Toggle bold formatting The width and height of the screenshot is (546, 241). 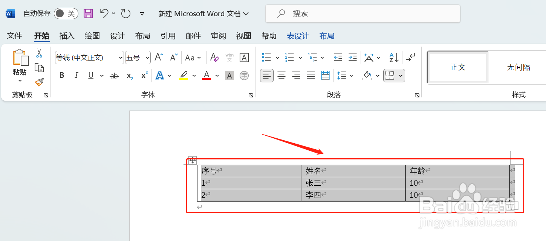click(61, 75)
